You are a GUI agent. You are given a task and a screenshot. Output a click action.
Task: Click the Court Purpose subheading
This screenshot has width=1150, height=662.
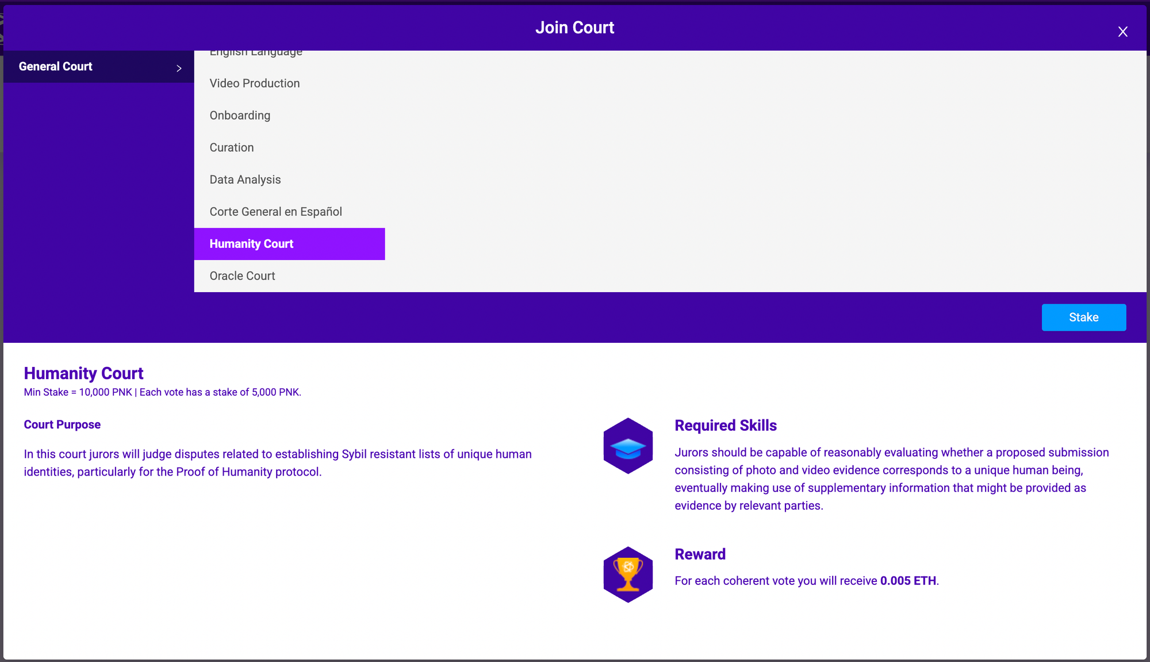pos(62,424)
